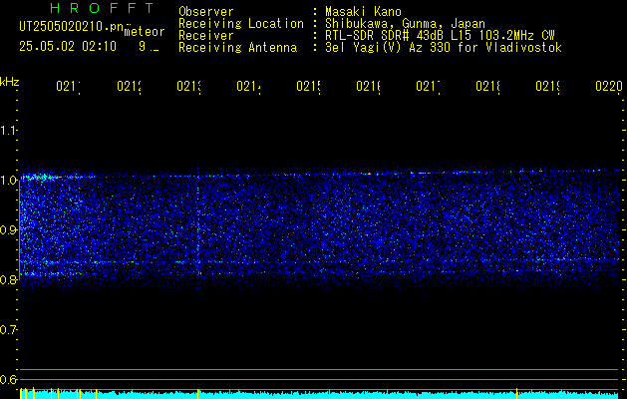Click the kHz axis unit label
Image resolution: width=627 pixels, height=399 pixels.
pos(9,82)
